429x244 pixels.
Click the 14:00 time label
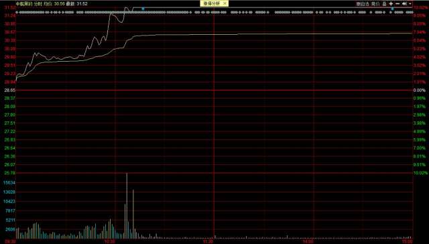(308, 242)
